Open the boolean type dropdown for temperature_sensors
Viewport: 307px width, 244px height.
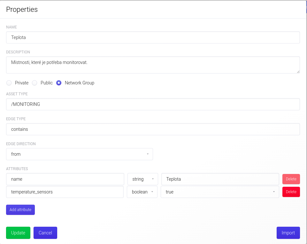142,192
